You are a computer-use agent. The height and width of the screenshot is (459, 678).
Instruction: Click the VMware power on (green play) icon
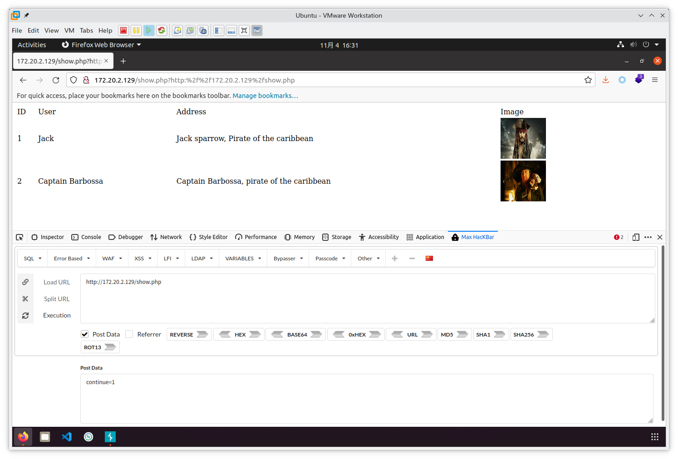[149, 30]
